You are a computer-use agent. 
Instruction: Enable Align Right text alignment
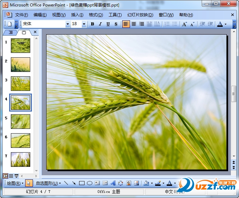click(x=142, y=24)
